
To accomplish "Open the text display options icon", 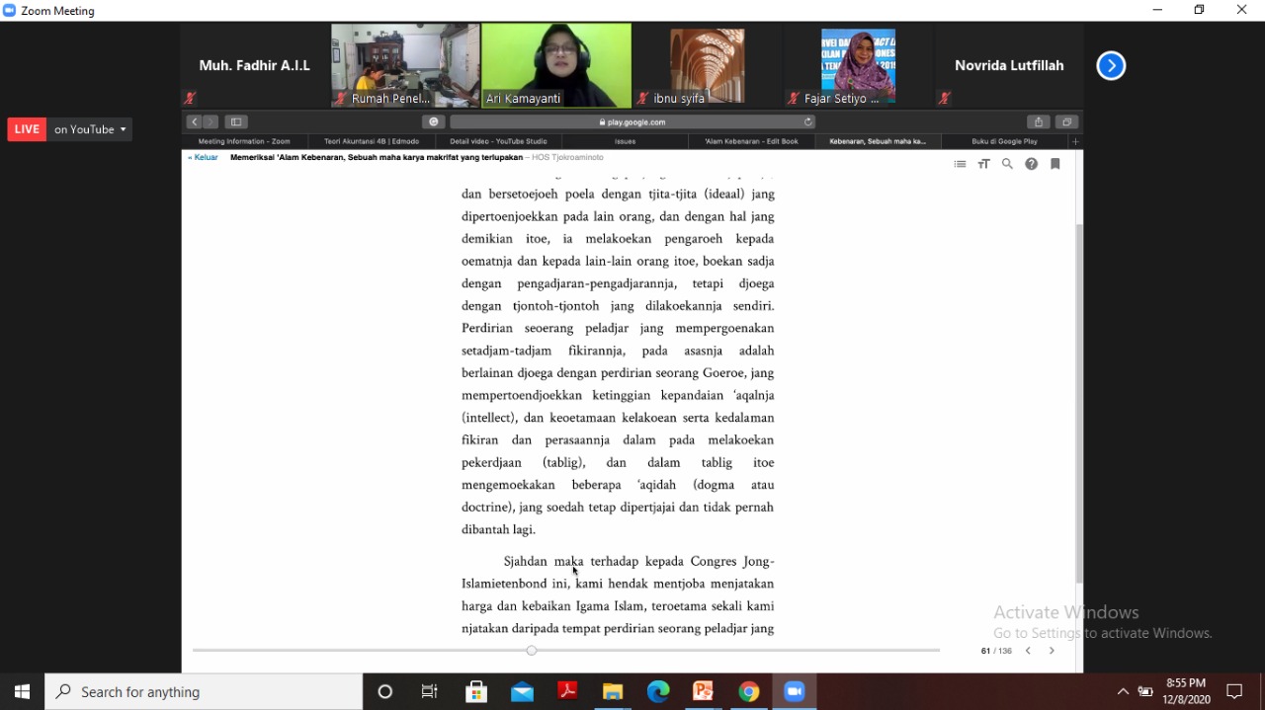I will coord(983,164).
